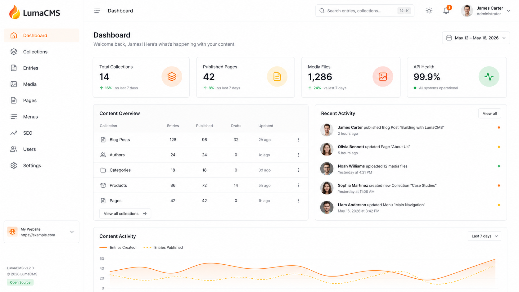Click the ⌘ K shortcut badge
This screenshot has height=292, width=519.
(404, 11)
